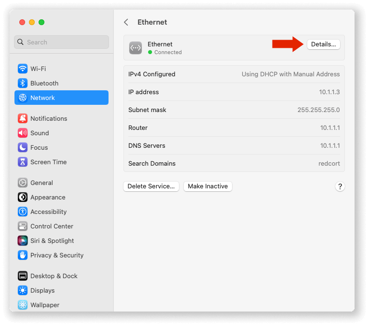Click the General gear icon
Viewport: 369px width, 326px height.
[23, 183]
